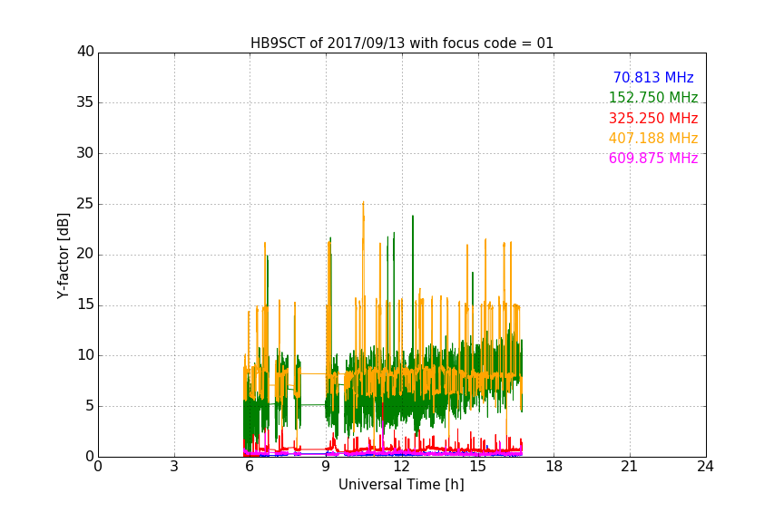Click the y-axis tick label 40
This screenshot has height=522, width=784.
pyautogui.click(x=85, y=52)
